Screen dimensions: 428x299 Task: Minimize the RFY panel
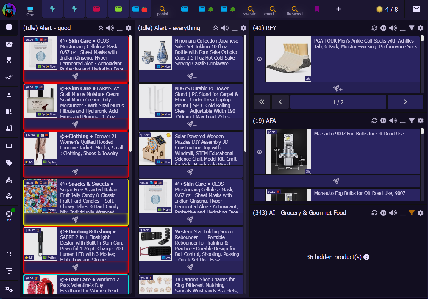click(403, 30)
